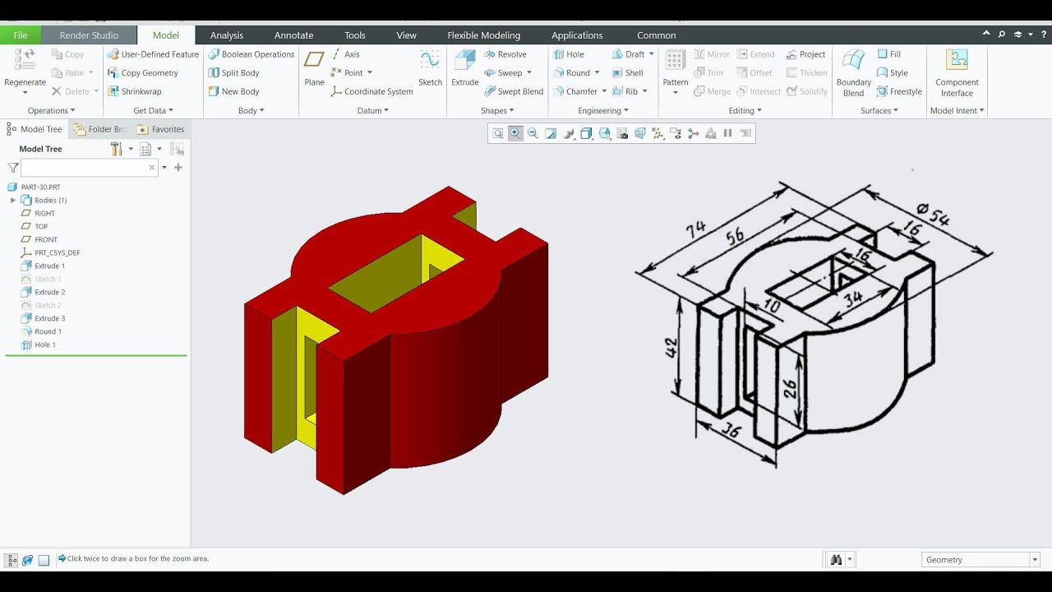Switch to the Flexible Modeling tab
This screenshot has height=592, width=1052.
pyautogui.click(x=483, y=35)
